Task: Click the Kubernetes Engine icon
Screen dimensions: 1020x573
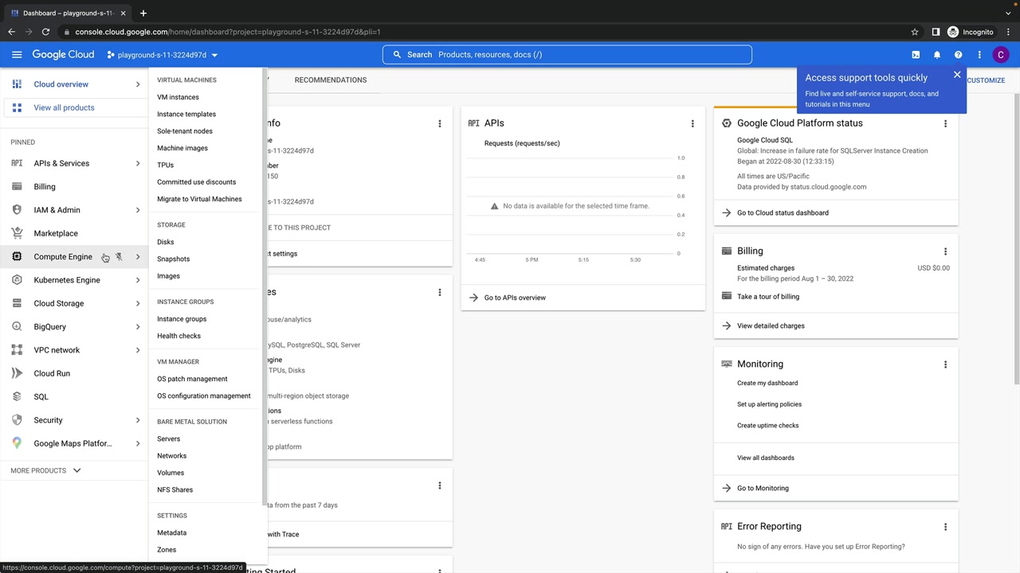Action: coord(17,280)
